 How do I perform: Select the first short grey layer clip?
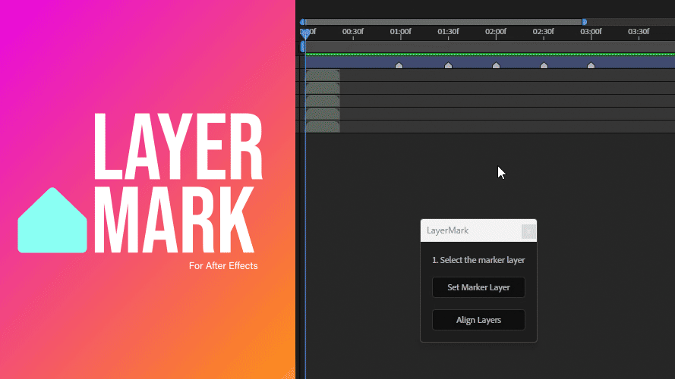[x=323, y=75]
